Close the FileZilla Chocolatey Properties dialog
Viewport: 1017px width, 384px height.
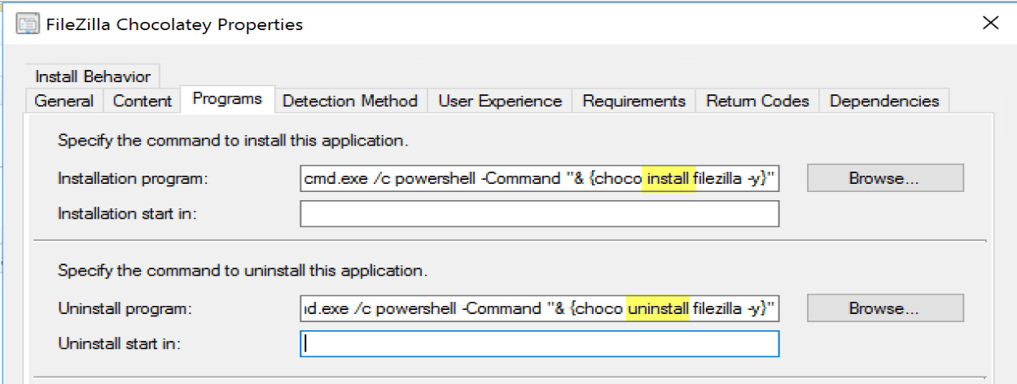[x=990, y=23]
